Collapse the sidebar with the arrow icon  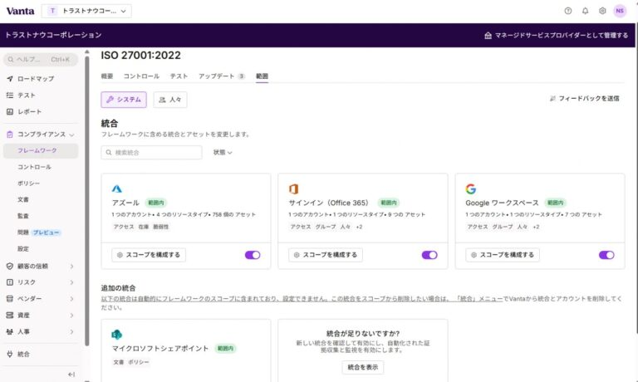[x=71, y=375]
